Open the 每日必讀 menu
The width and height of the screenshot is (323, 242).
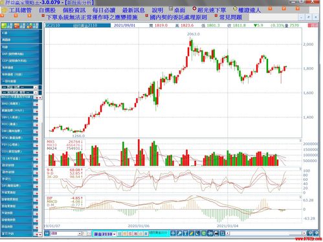pyautogui.click(x=104, y=10)
